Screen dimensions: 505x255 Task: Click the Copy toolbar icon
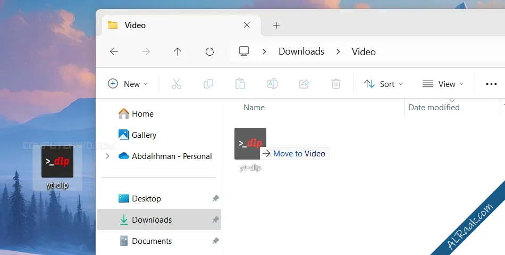pos(208,84)
